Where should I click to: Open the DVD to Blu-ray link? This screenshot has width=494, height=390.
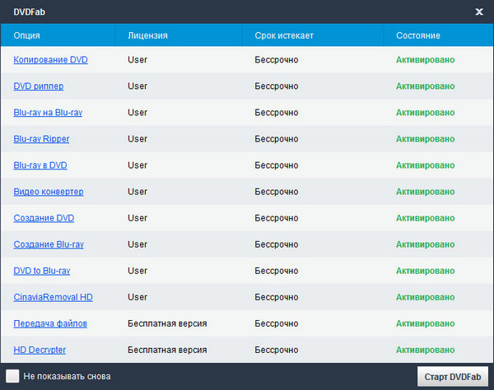click(42, 271)
